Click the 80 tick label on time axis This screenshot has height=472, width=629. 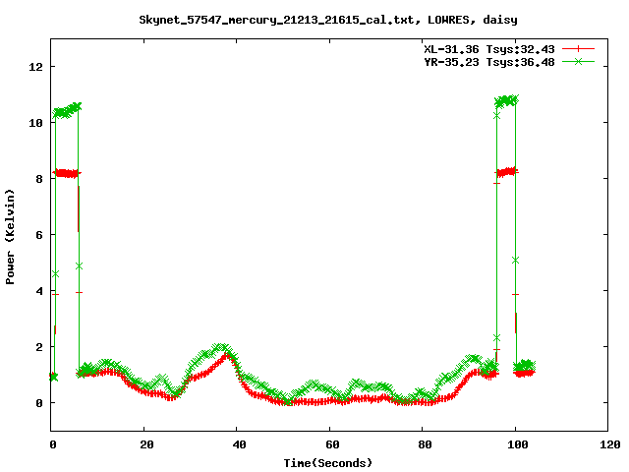(422, 443)
